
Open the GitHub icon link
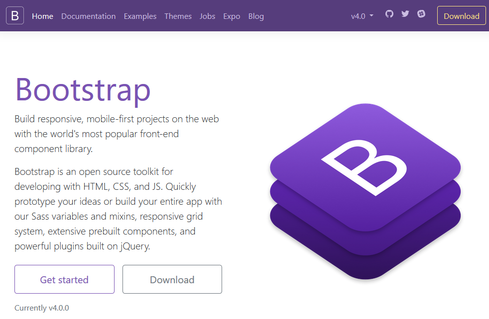(x=389, y=14)
